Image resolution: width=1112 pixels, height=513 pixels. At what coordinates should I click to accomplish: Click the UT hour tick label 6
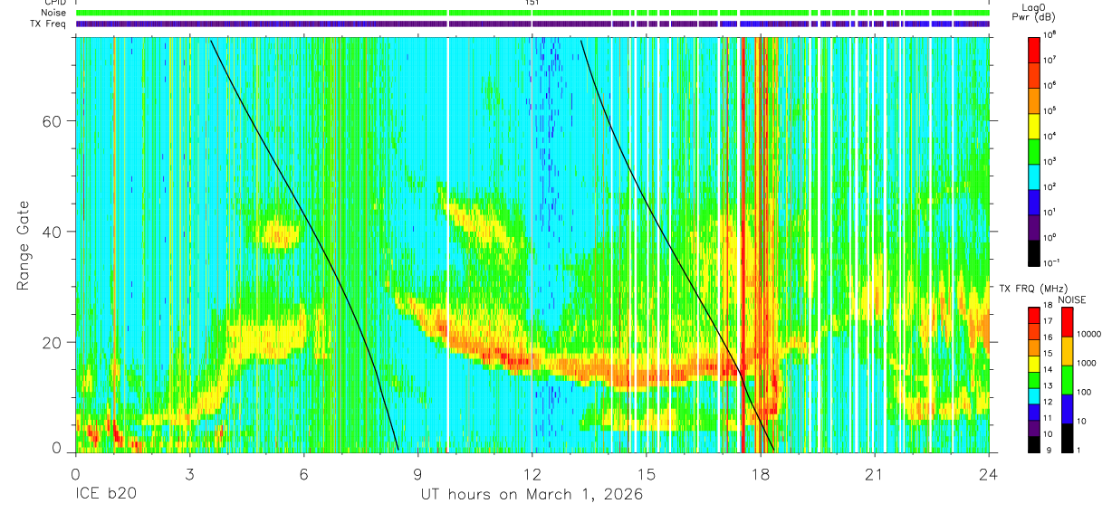click(304, 474)
